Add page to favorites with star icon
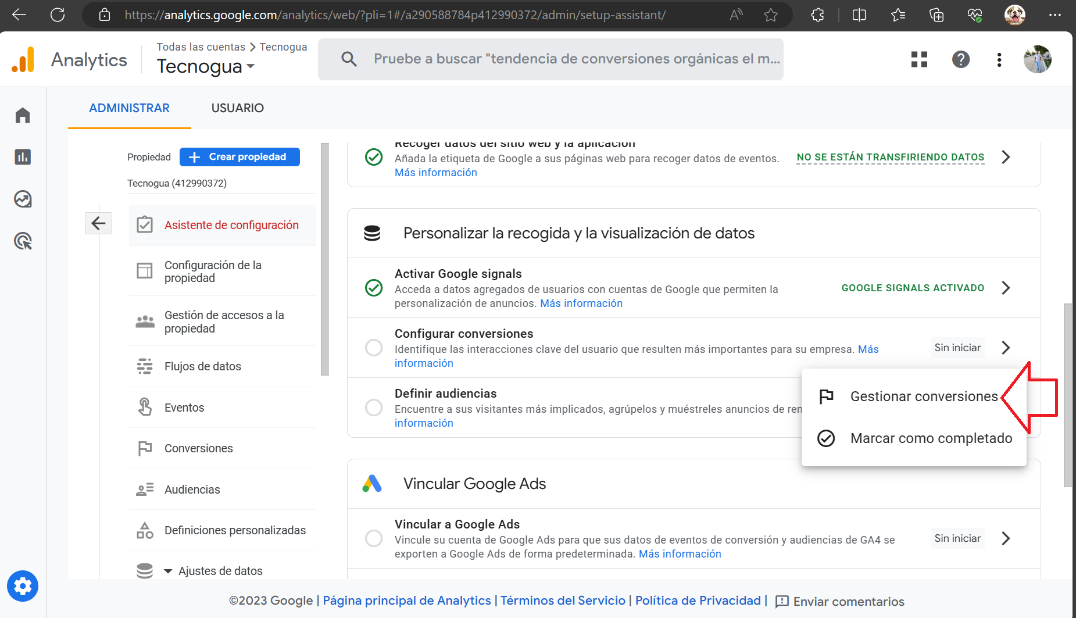 (x=771, y=15)
